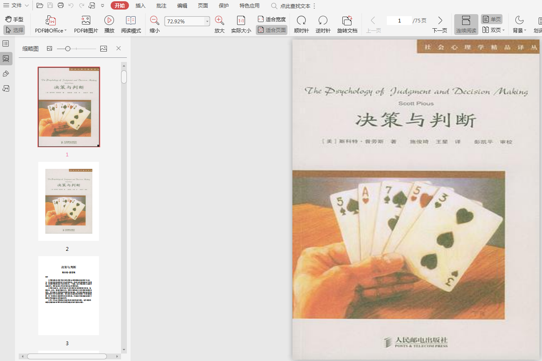The height and width of the screenshot is (361, 542).
Task: Toggle 适合页面 fit page
Action: (272, 30)
